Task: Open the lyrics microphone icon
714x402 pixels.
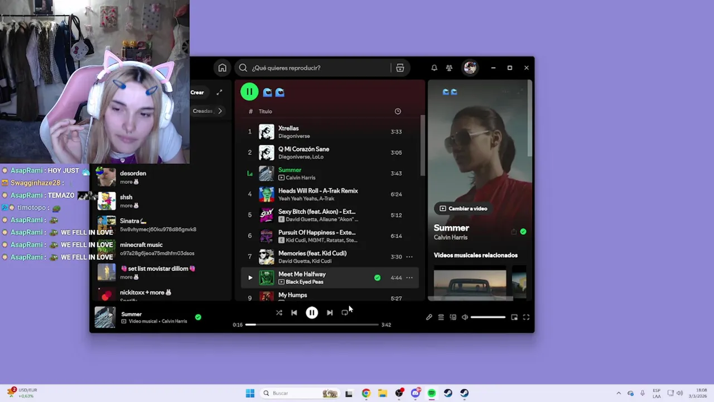Action: (x=429, y=317)
